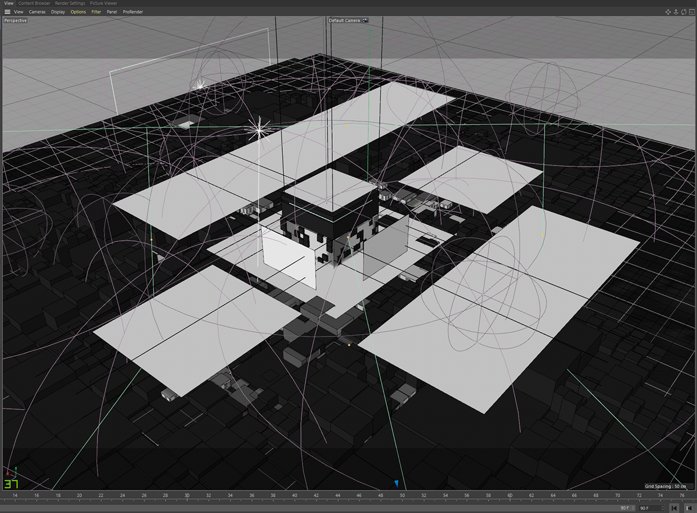
Task: Click the blue playhead marker on timeline
Action: pos(397,483)
